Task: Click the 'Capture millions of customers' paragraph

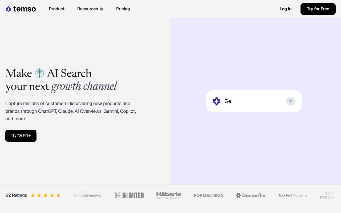Action: (71, 111)
